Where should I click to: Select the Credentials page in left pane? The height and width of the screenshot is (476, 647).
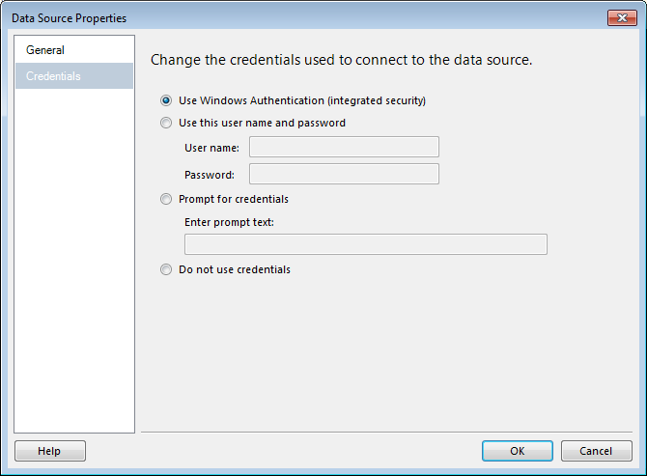(54, 76)
